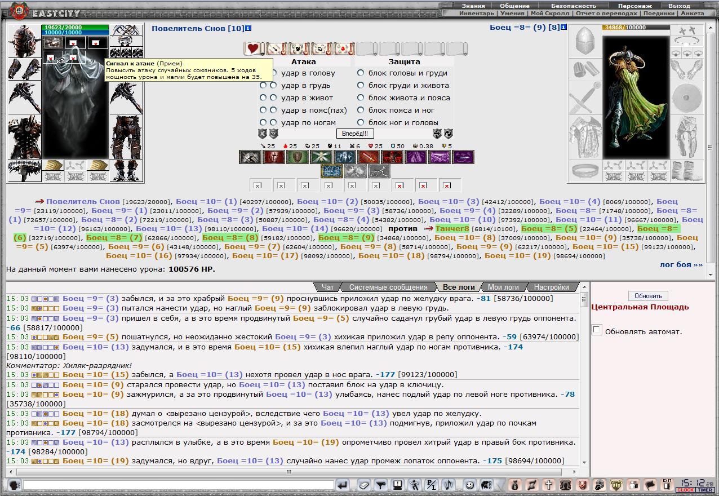Open the Поединки submenu item

(x=659, y=13)
